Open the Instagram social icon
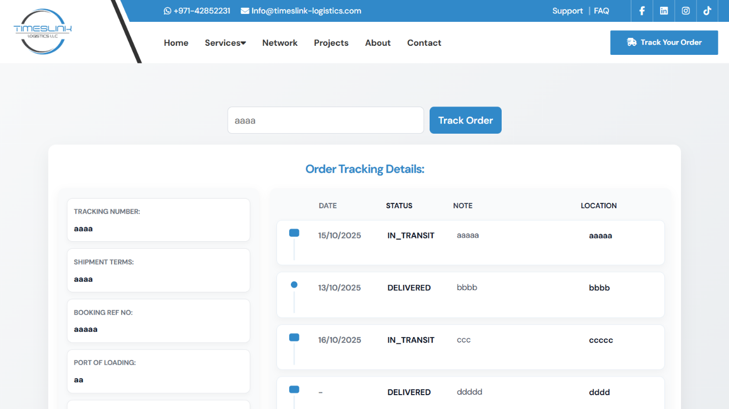The image size is (729, 409). [x=686, y=11]
